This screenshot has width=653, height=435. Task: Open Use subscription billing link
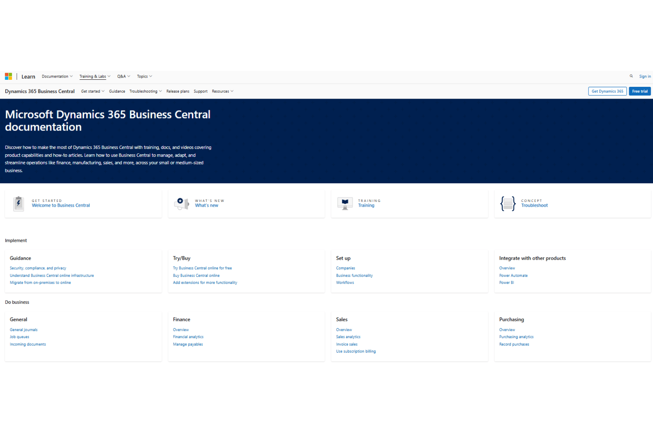356,351
